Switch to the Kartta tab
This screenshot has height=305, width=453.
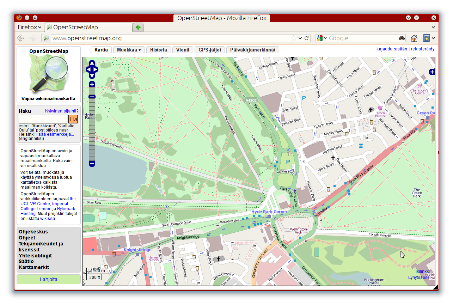point(101,50)
